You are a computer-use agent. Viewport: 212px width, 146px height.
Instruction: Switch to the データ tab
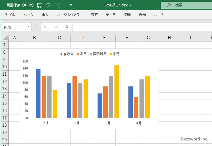point(110,15)
